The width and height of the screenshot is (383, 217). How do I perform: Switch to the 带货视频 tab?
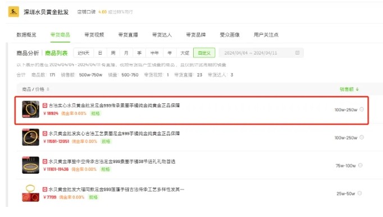(x=94, y=35)
